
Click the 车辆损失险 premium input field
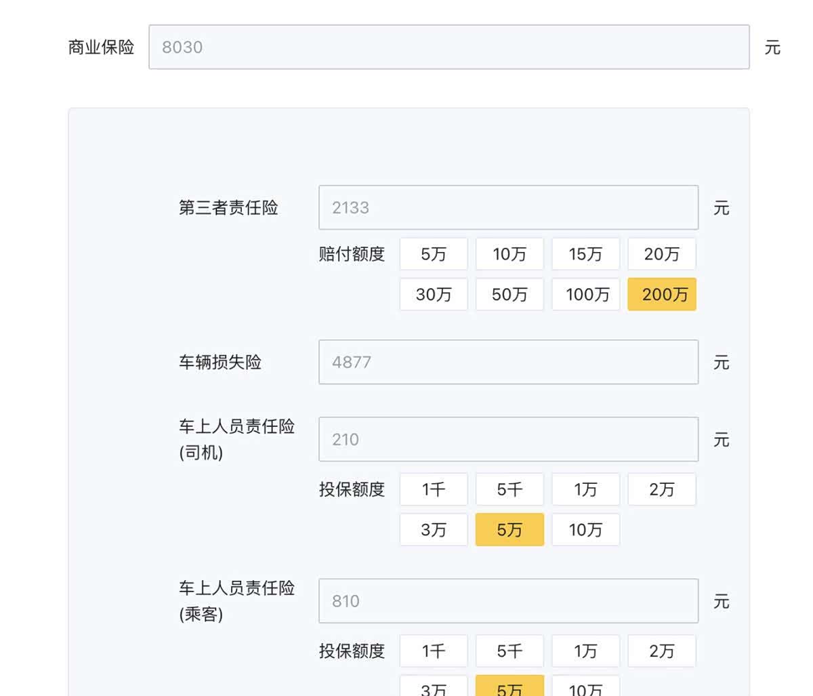508,362
